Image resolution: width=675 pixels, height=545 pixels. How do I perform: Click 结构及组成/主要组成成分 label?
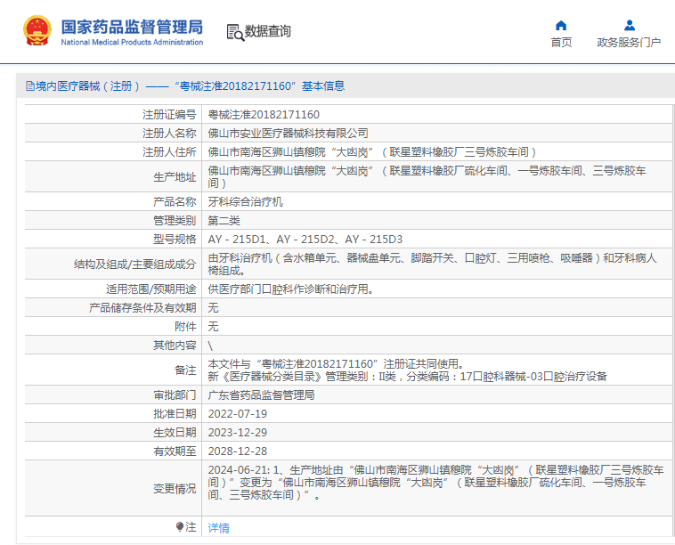coord(134,264)
